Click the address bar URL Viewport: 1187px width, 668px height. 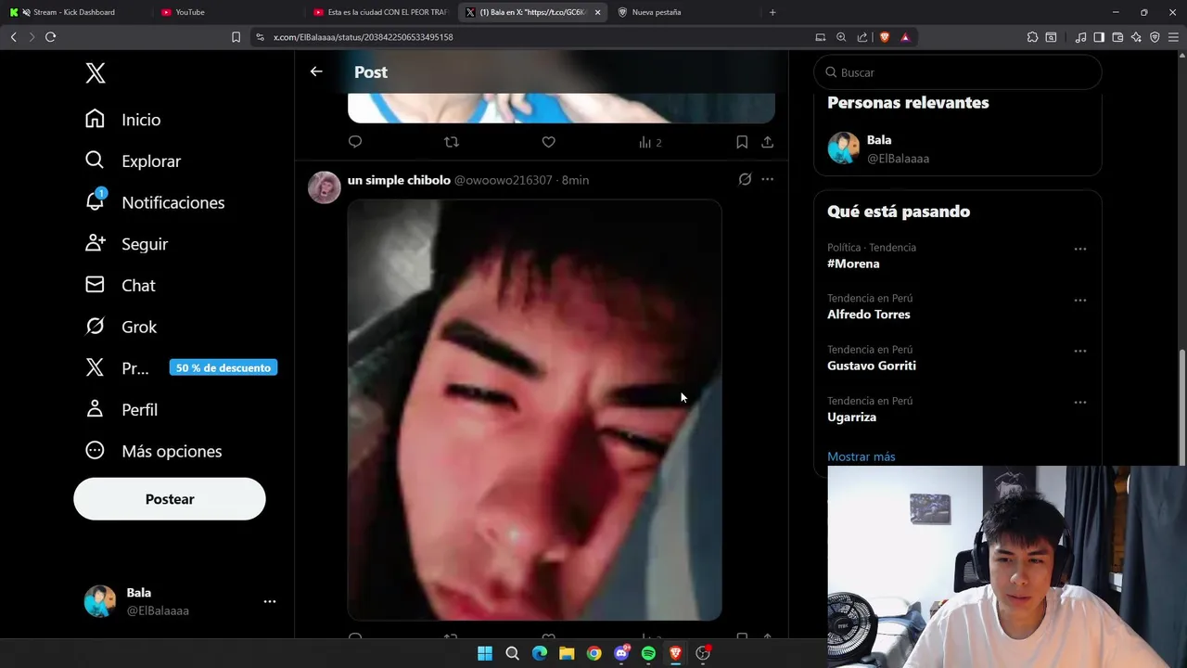[x=364, y=37]
